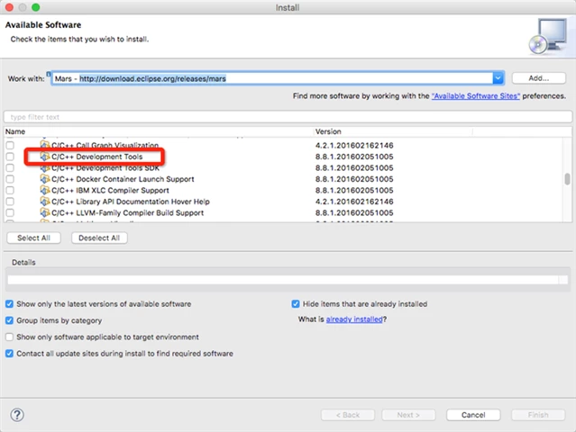Select the C/C++ IBM XLC Compiler Support text
The height and width of the screenshot is (432, 576).
(110, 190)
